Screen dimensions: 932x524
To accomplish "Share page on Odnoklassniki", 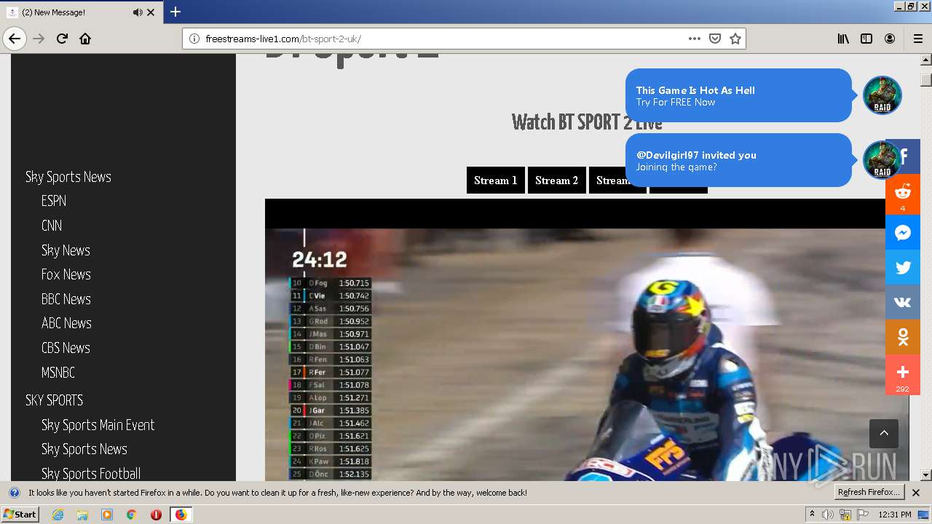I will click(903, 337).
